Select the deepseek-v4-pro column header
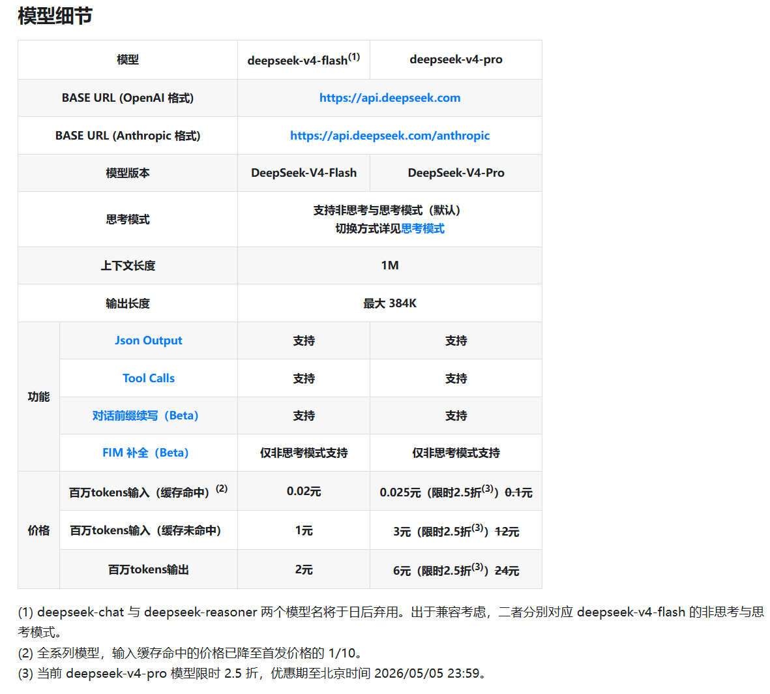 pos(455,59)
